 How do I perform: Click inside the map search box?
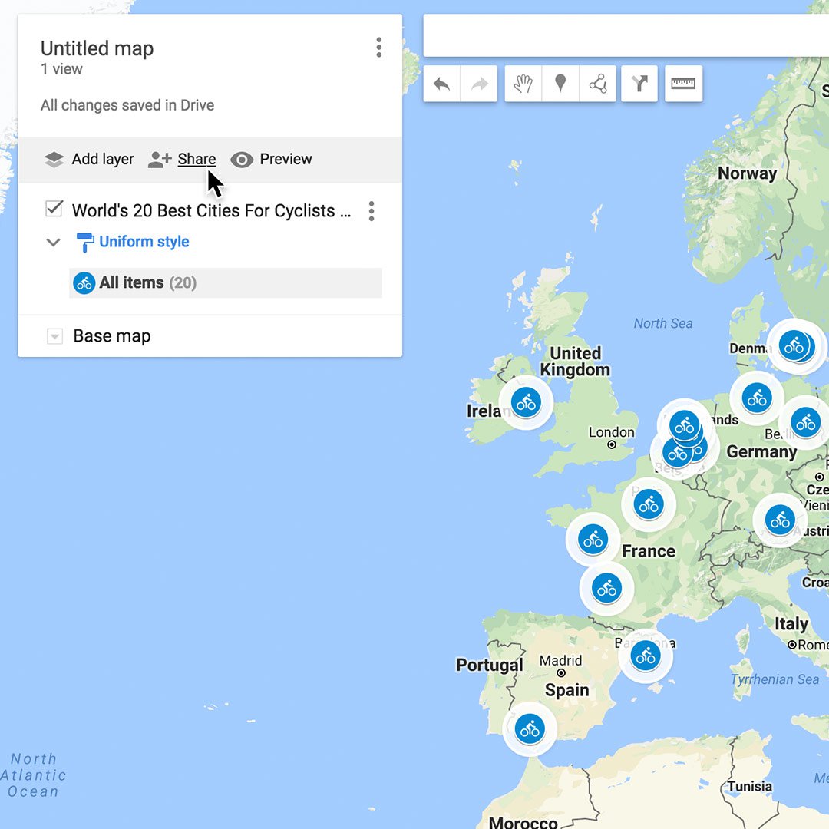point(626,35)
